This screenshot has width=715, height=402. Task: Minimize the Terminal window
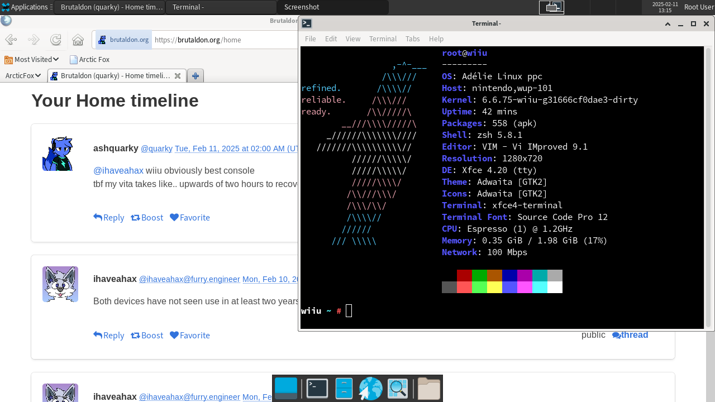tap(680, 23)
